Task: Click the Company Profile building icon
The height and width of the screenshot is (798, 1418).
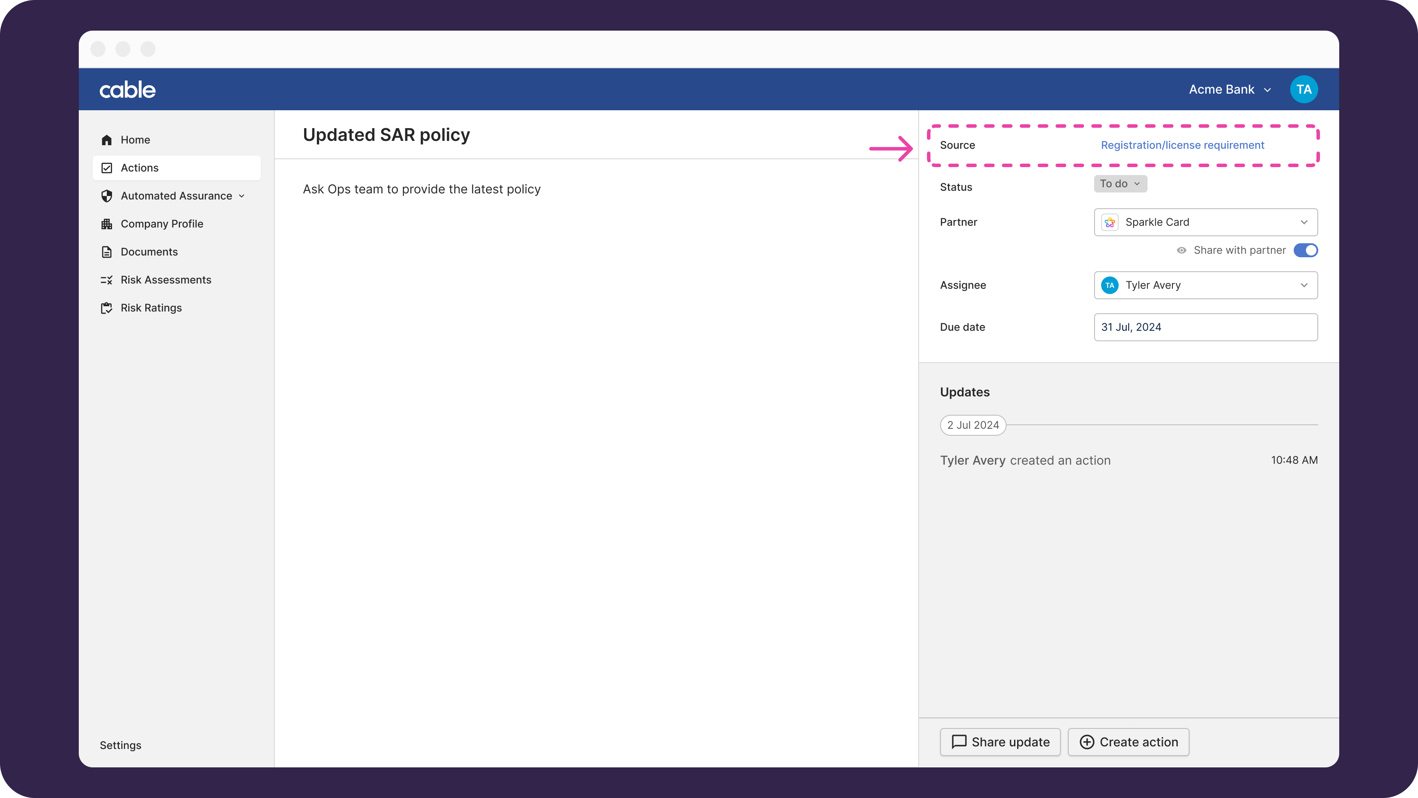Action: [x=107, y=224]
